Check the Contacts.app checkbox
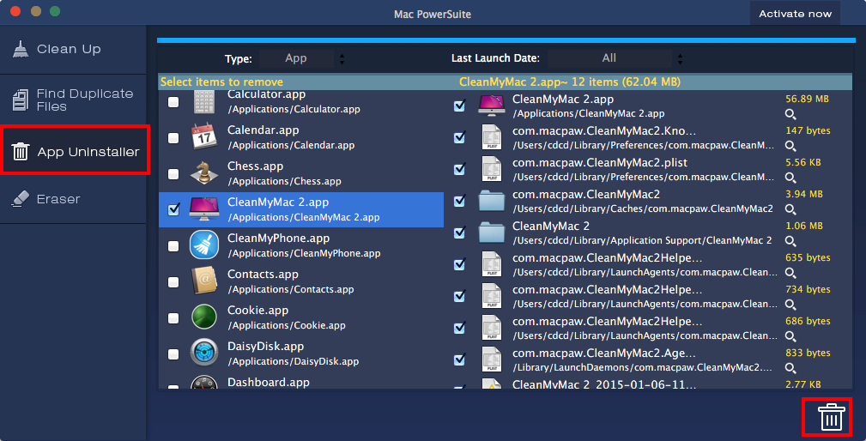The image size is (866, 441). [x=173, y=282]
